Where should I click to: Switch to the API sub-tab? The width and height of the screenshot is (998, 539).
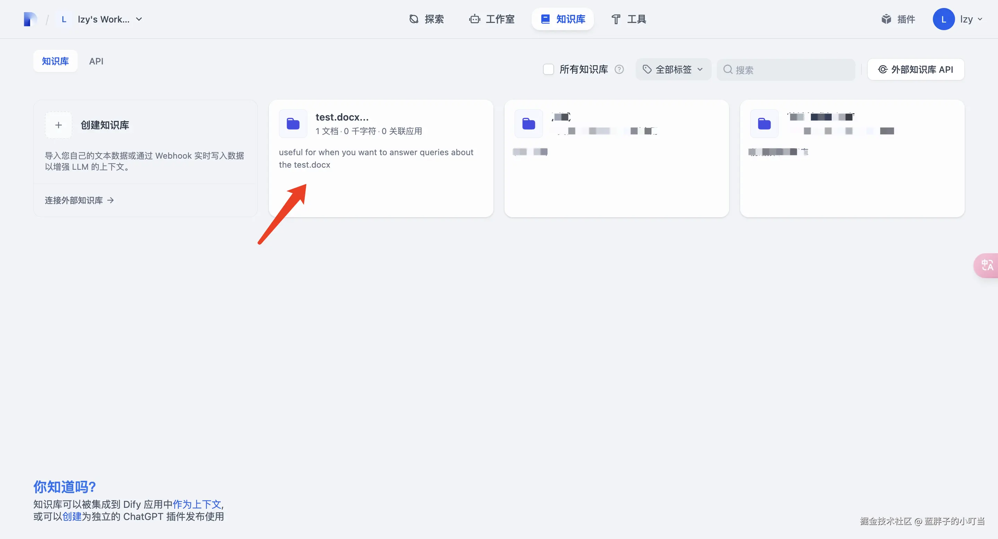pos(96,61)
